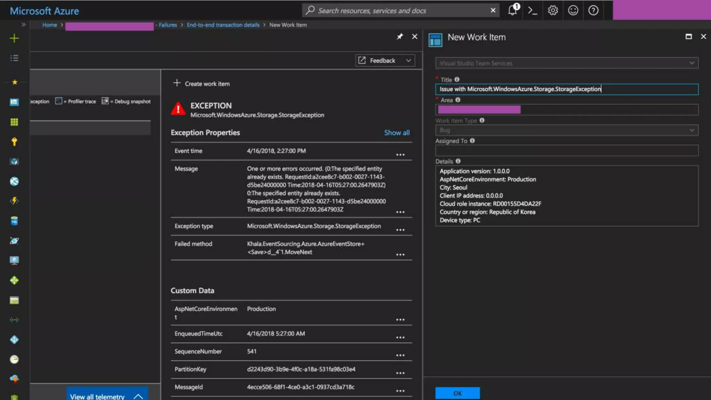Open the Visual Studio Team Services dropdown
This screenshot has height=400, width=711.
(x=567, y=63)
